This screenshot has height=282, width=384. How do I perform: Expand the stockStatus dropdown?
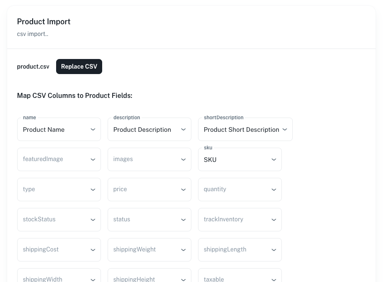click(x=59, y=220)
